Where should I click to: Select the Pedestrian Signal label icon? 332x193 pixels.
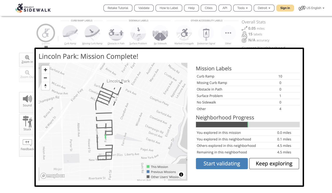[206, 33]
